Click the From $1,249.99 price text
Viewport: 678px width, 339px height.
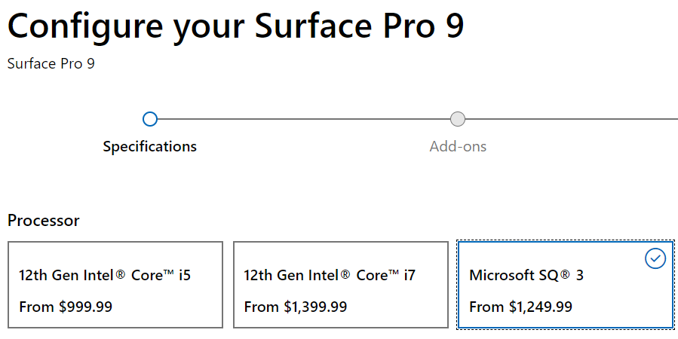click(520, 307)
